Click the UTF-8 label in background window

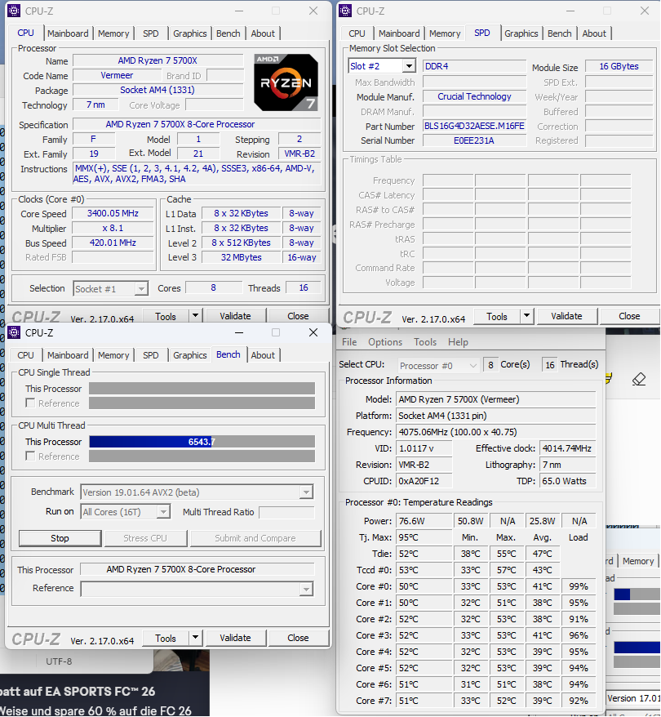point(59,661)
